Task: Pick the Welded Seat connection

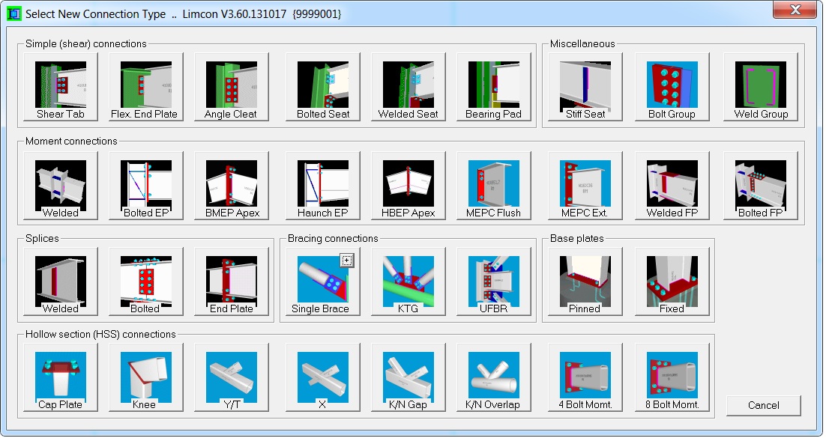Action: click(409, 87)
